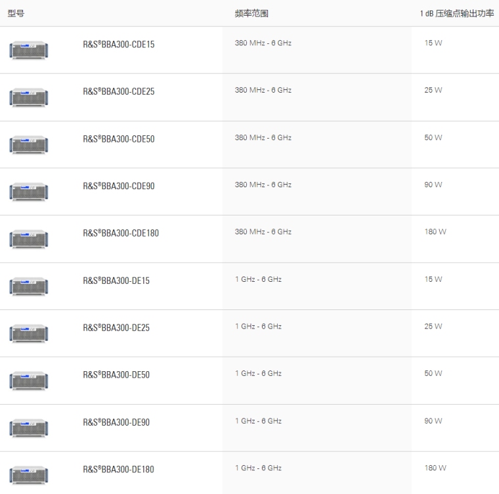
Task: Select the BBA300-CDE180 amplifier image
Action: [29, 239]
